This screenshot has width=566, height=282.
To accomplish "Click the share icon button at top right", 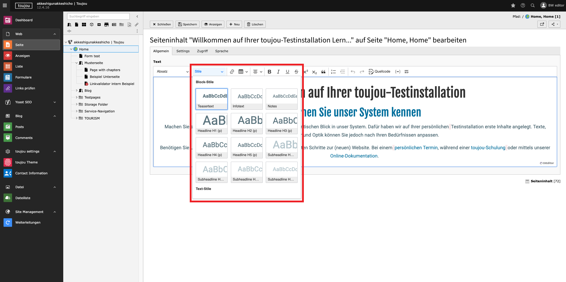I will coord(554,24).
